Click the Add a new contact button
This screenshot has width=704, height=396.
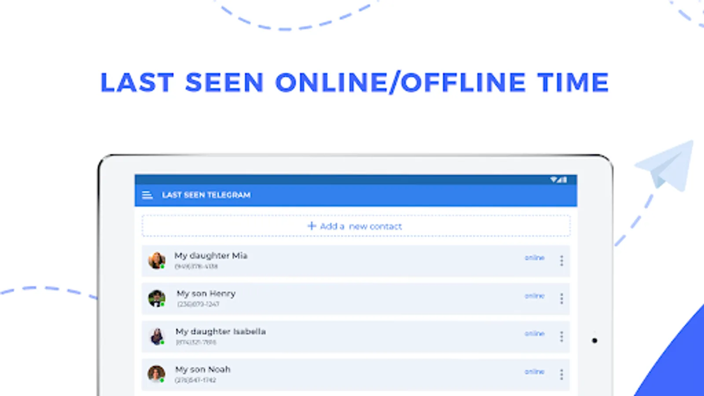click(x=356, y=226)
